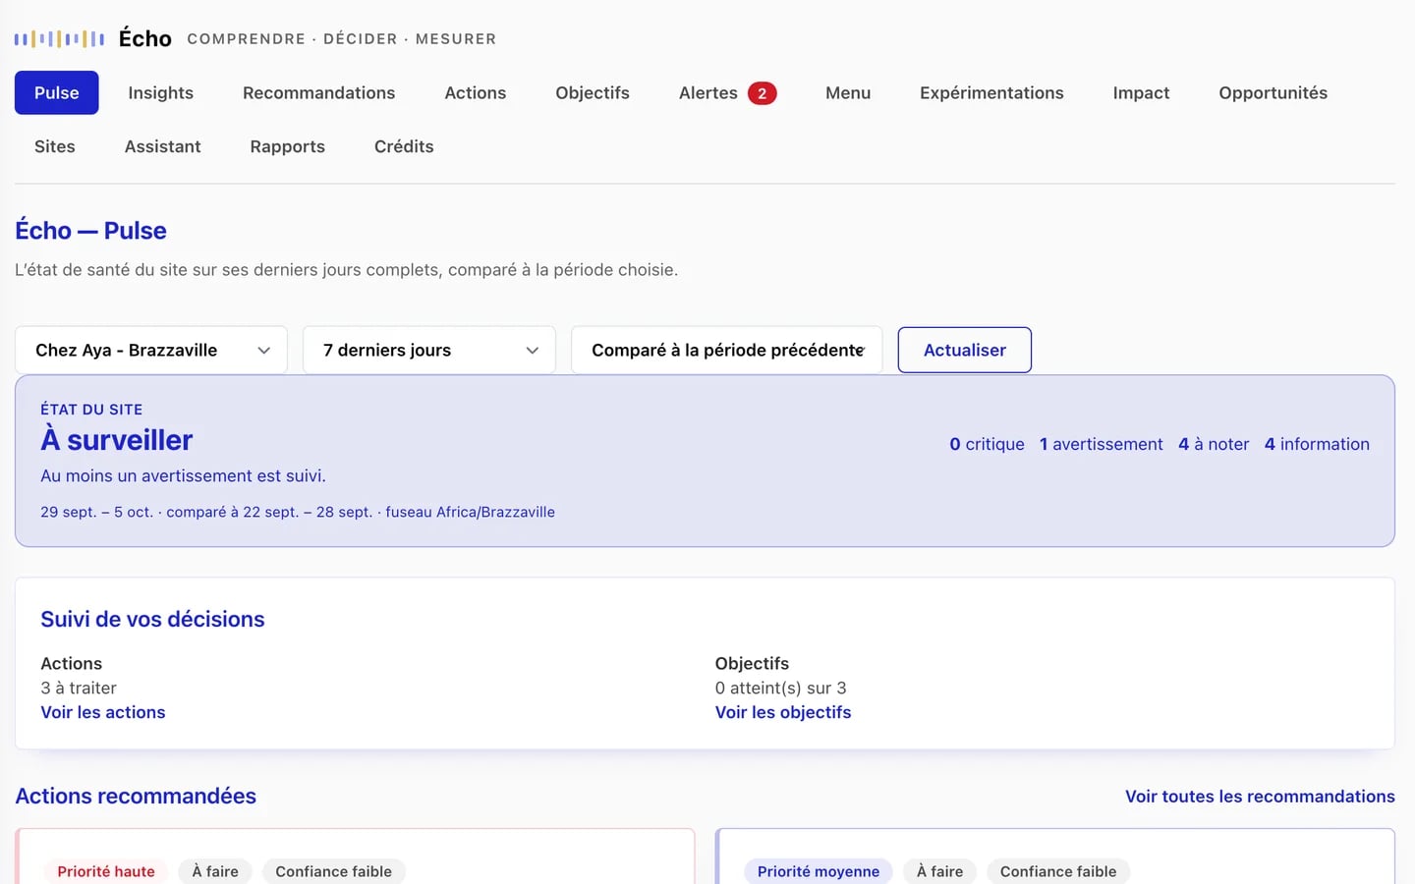This screenshot has width=1415, height=884.
Task: Click the Actions recommandées heading
Action: (136, 796)
